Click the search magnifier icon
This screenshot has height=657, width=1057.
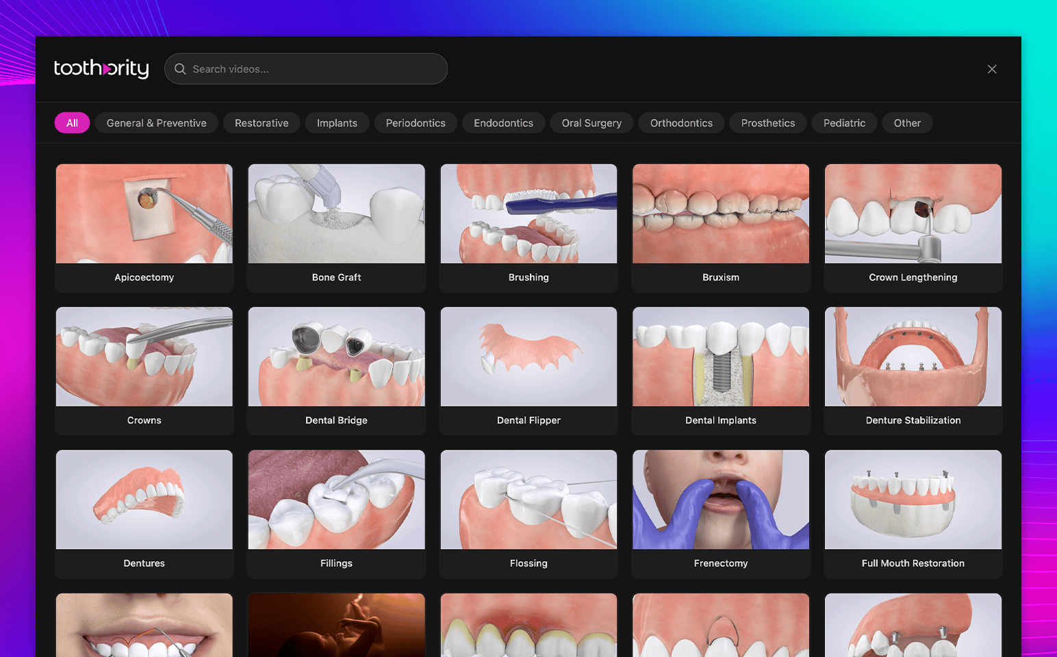(180, 69)
